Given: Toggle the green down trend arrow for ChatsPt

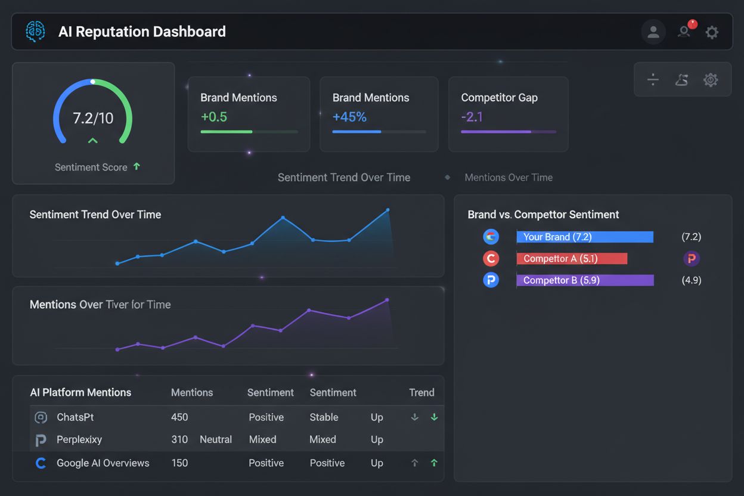Looking at the screenshot, I should click(435, 417).
